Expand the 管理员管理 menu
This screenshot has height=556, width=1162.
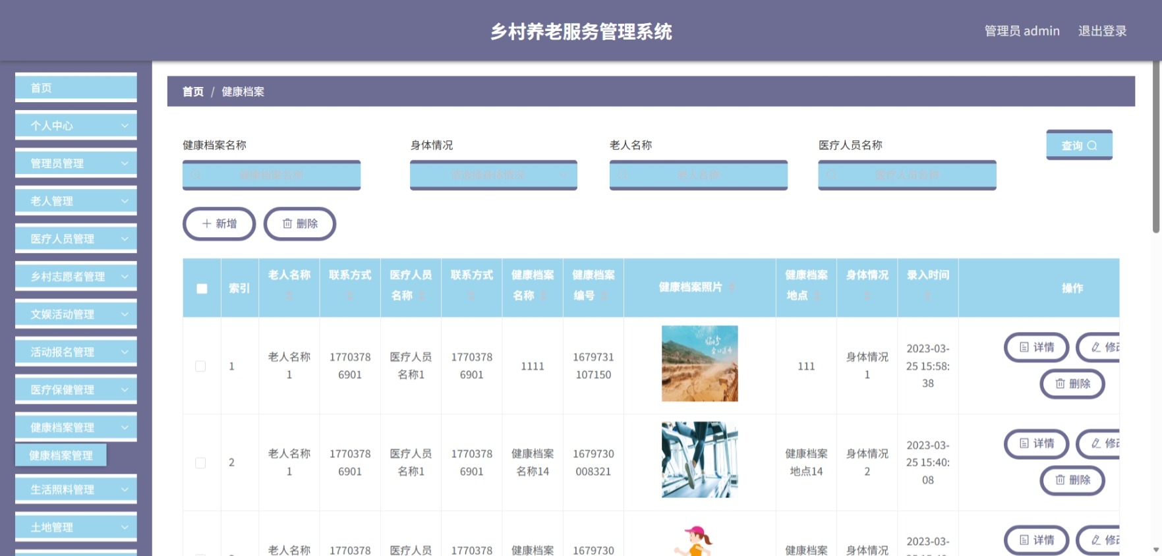[76, 163]
